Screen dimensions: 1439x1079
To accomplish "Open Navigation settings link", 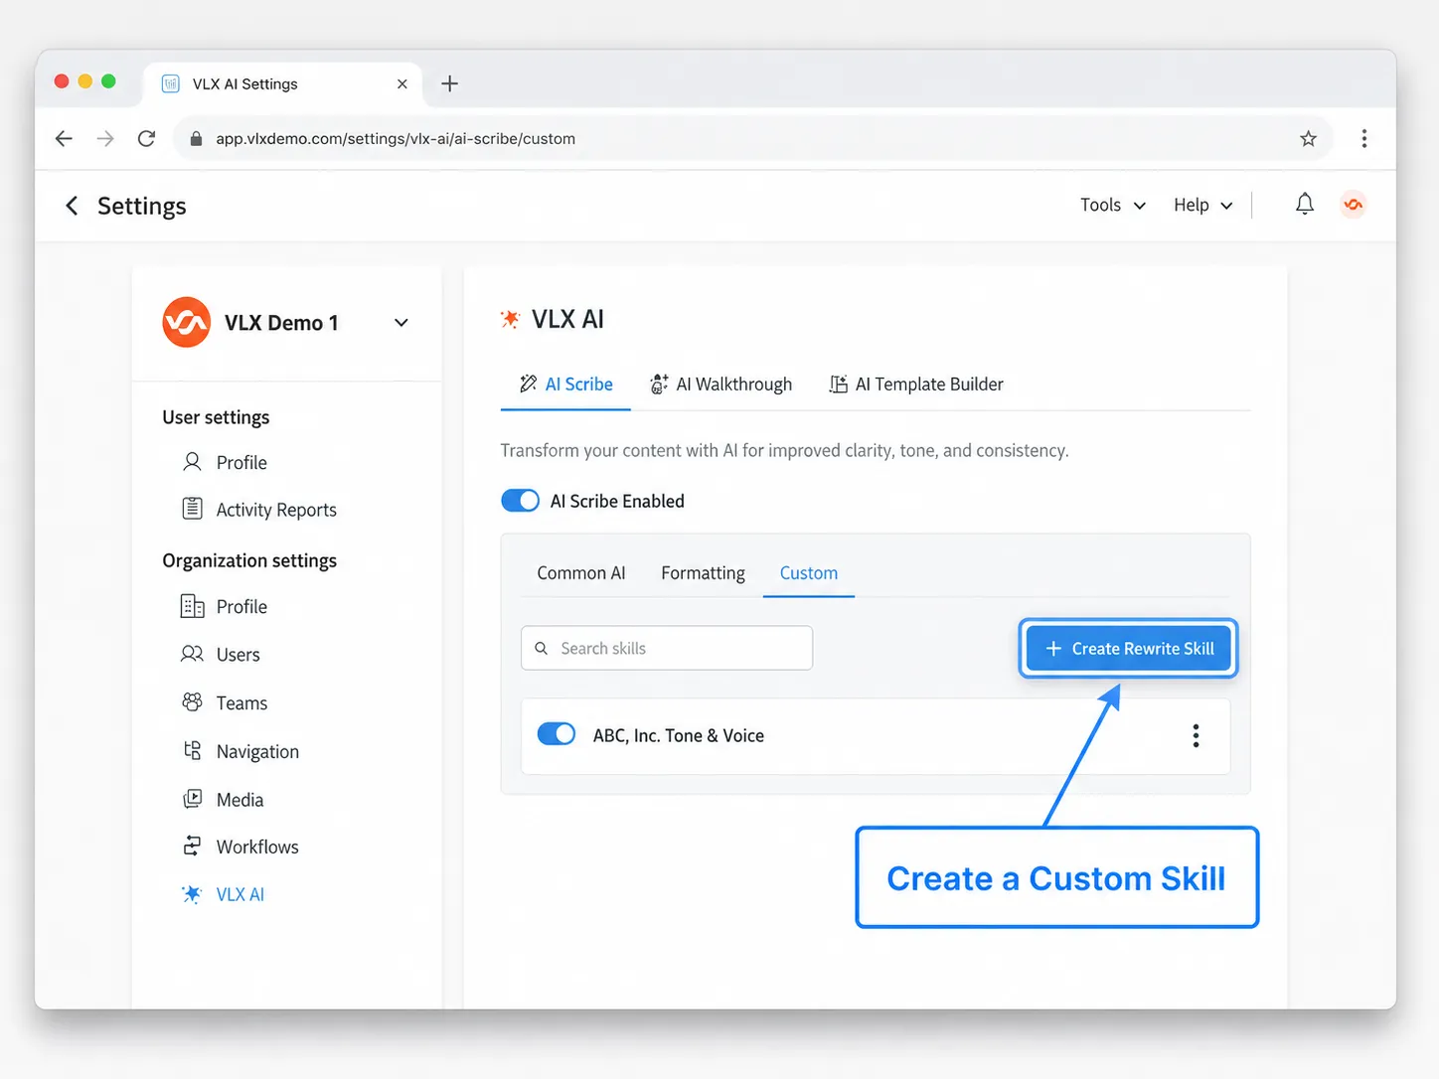I will click(257, 752).
